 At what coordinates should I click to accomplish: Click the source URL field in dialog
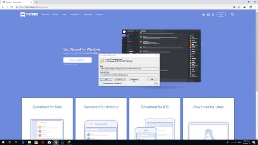click(x=129, y=69)
